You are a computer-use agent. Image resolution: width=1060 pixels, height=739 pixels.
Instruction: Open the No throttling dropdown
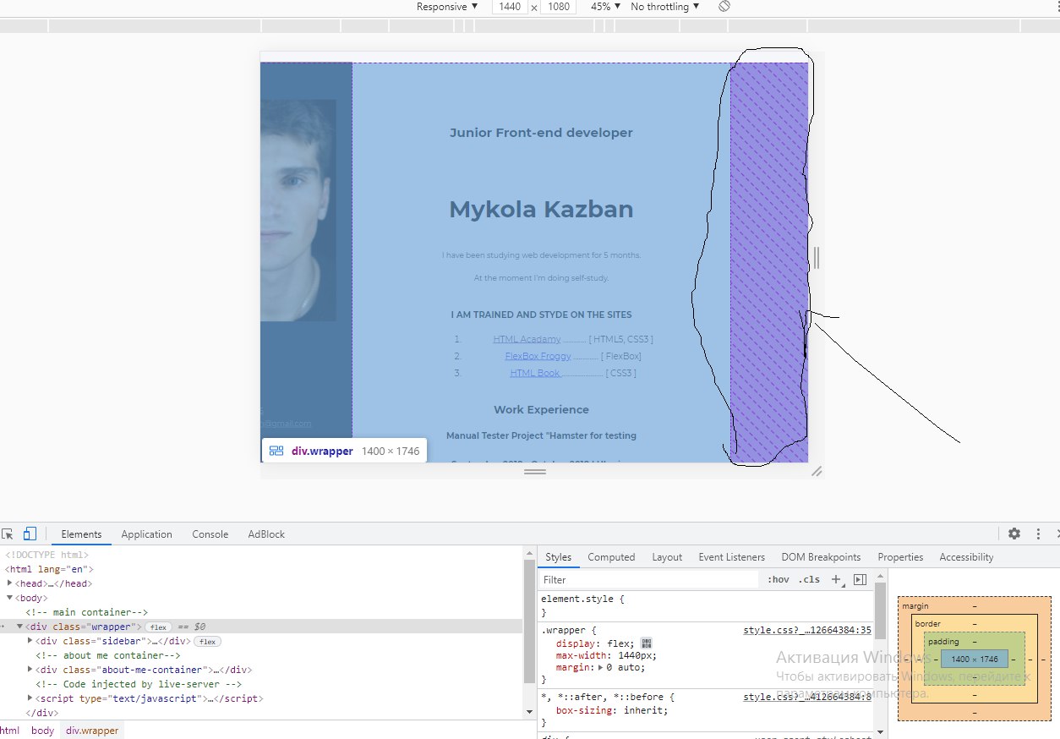click(665, 6)
